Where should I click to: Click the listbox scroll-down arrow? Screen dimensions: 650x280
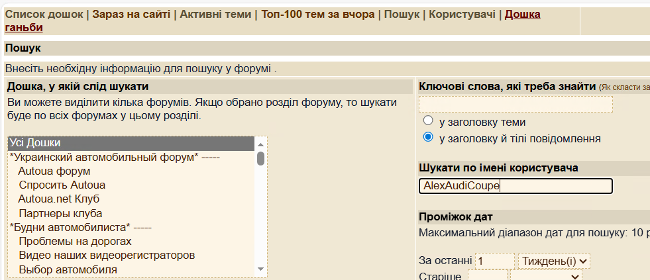(x=261, y=269)
